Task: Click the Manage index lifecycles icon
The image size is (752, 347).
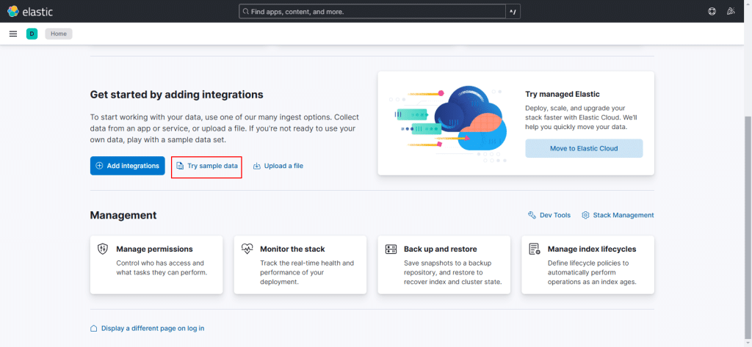Action: pos(535,249)
